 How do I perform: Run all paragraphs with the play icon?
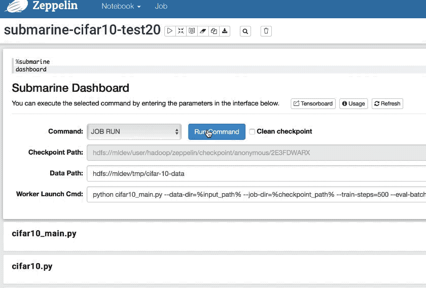point(170,31)
